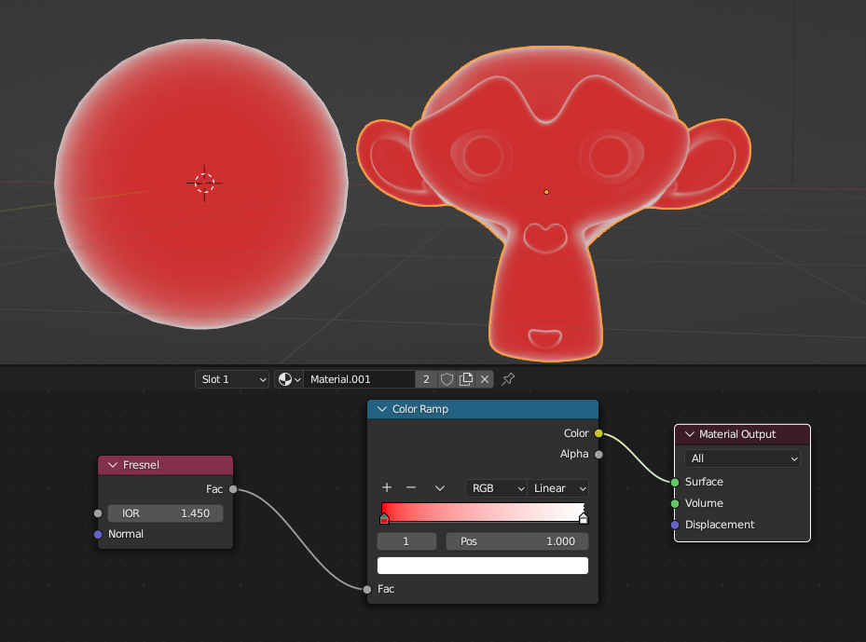This screenshot has height=642, width=866.
Task: Open RGB color mode dropdown
Action: coord(497,488)
